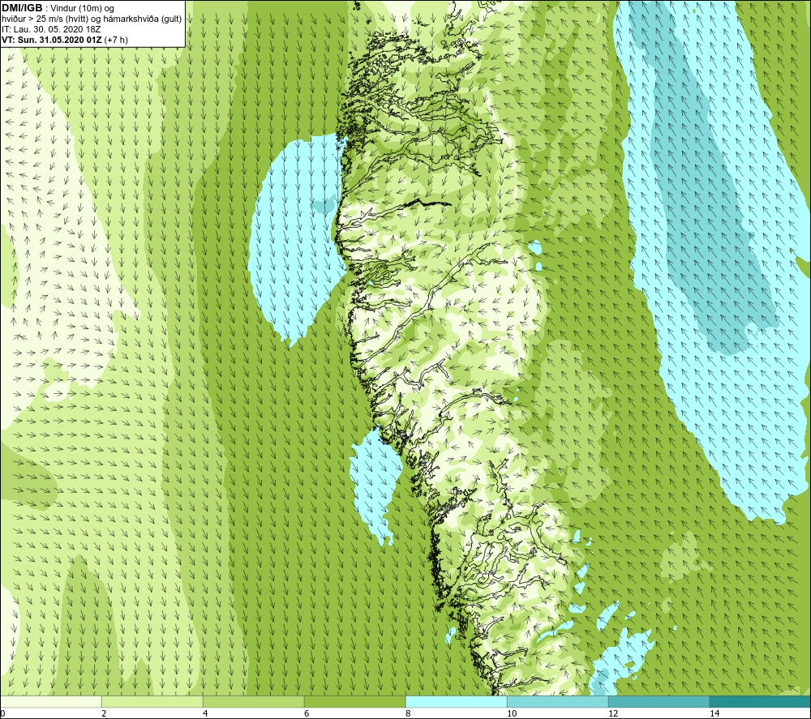Click the 'IT: Lau. 30. 05. 2020 18Z' line
811x719 pixels.
51,29
